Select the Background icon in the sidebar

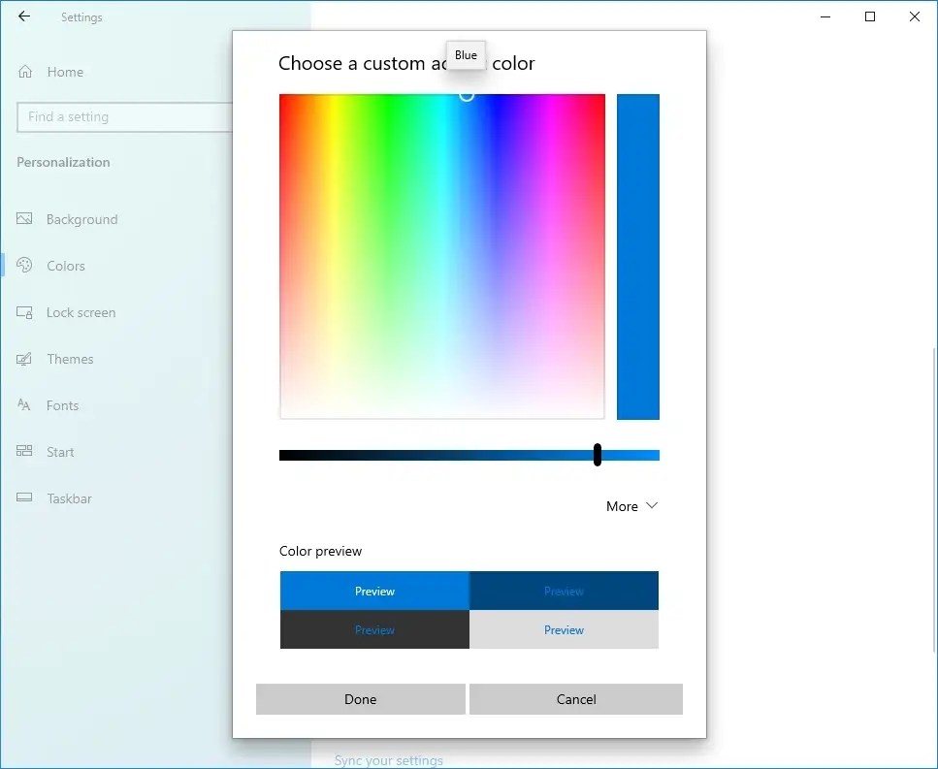pyautogui.click(x=22, y=219)
